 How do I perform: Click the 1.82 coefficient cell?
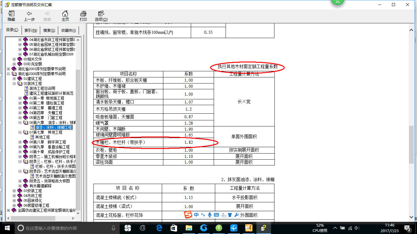pyautogui.click(x=188, y=142)
